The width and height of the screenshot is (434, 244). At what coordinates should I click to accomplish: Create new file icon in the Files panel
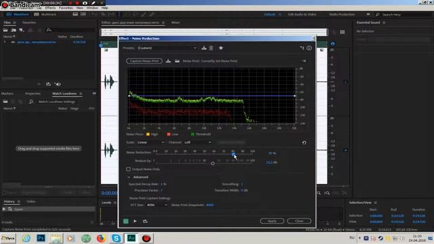22,30
